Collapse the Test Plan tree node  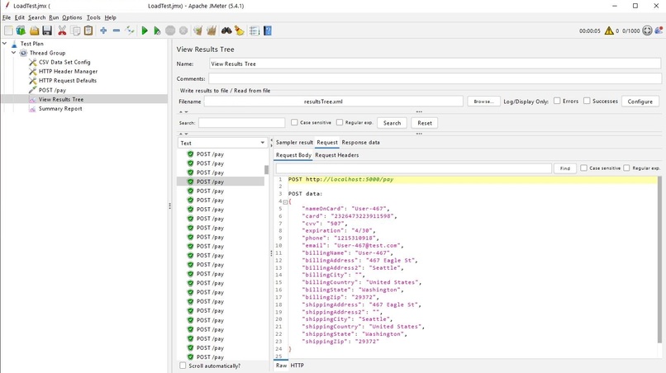(5, 43)
